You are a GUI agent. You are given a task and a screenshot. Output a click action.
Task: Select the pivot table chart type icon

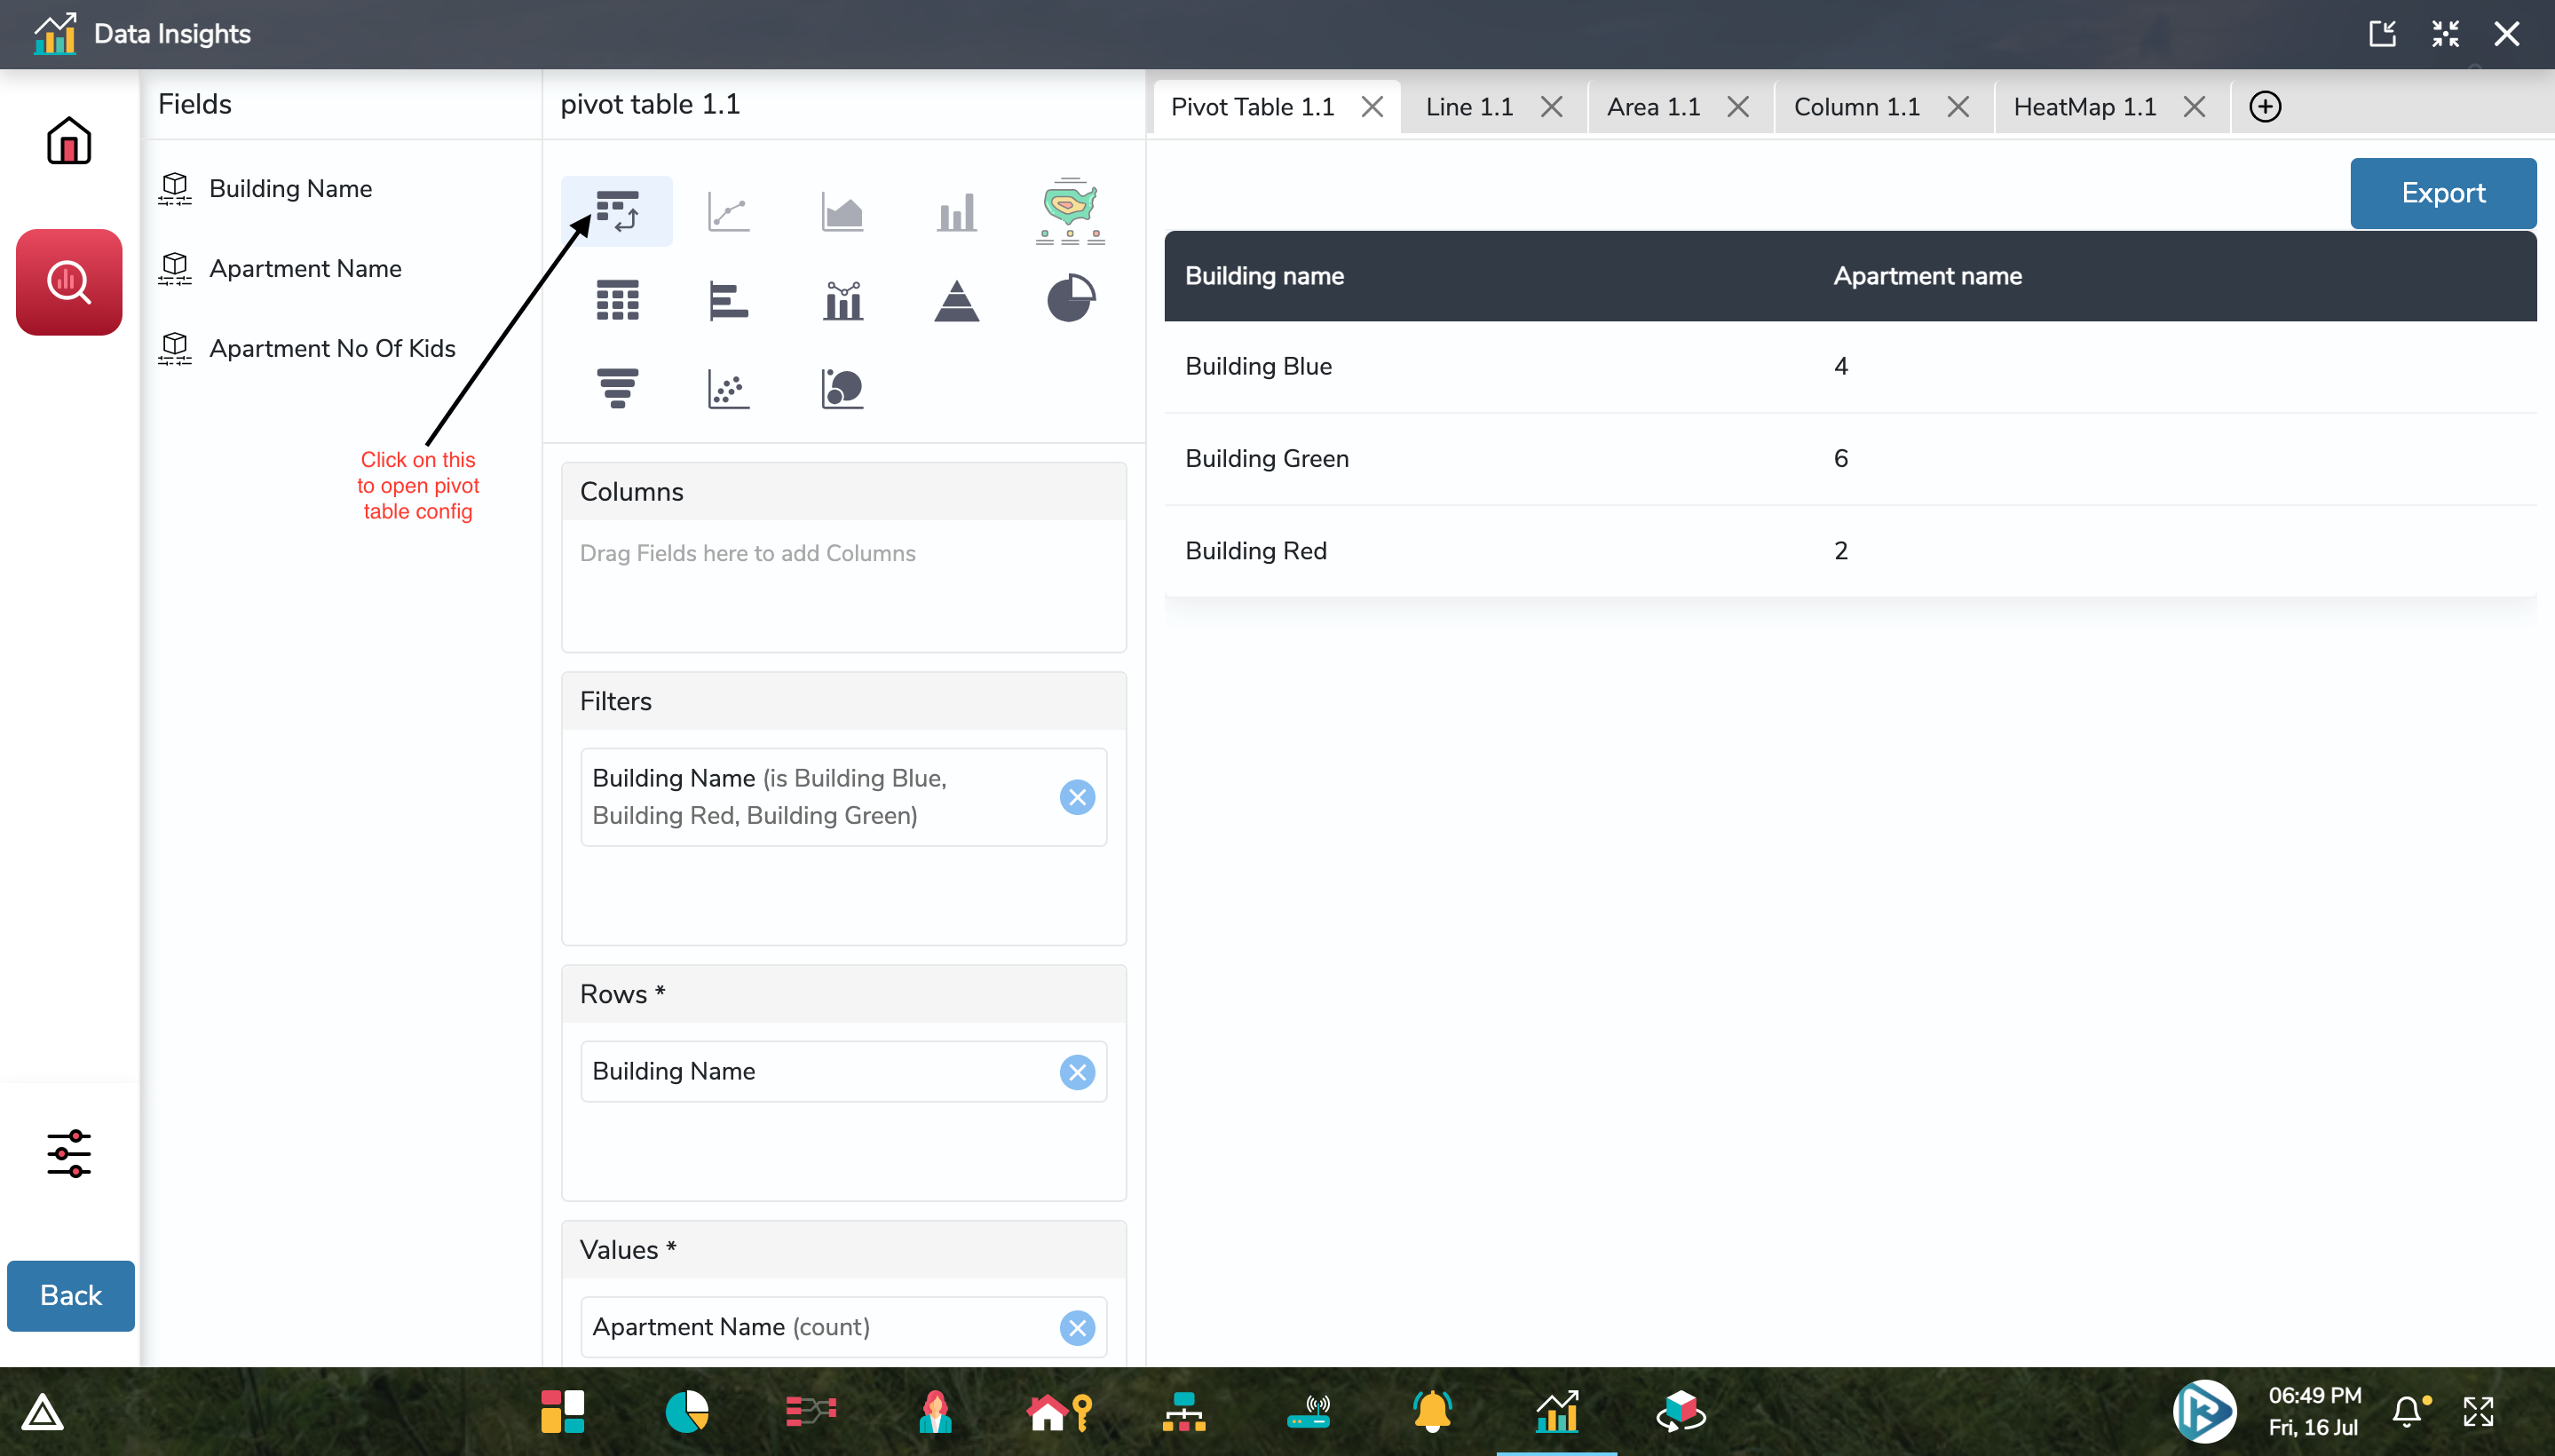(x=617, y=210)
